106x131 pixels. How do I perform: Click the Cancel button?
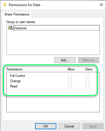69,126
